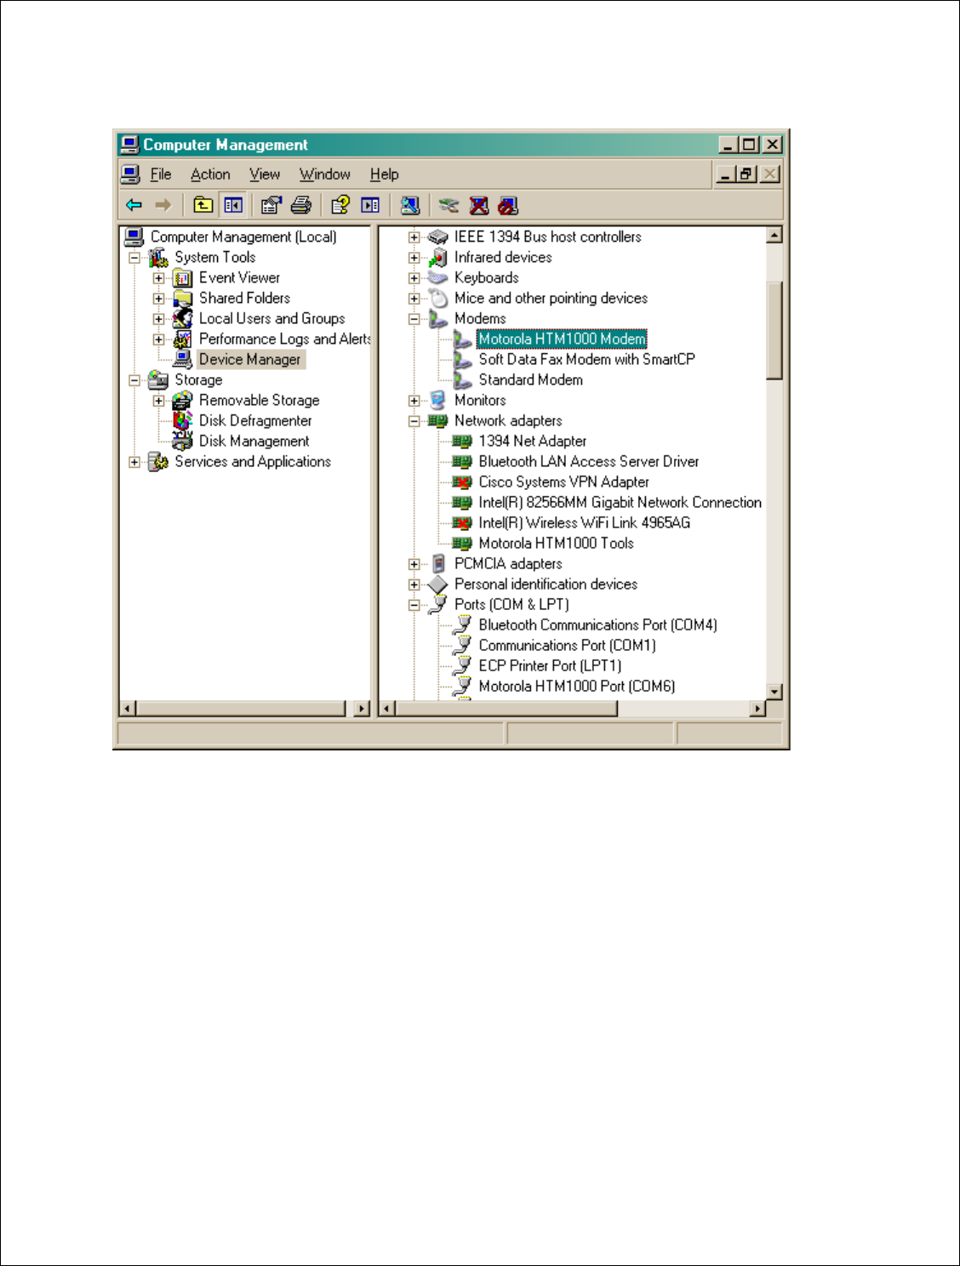
Task: Collapse the Network adapters category
Action: pos(414,421)
